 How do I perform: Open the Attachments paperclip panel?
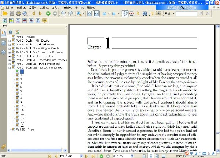pos(4,147)
